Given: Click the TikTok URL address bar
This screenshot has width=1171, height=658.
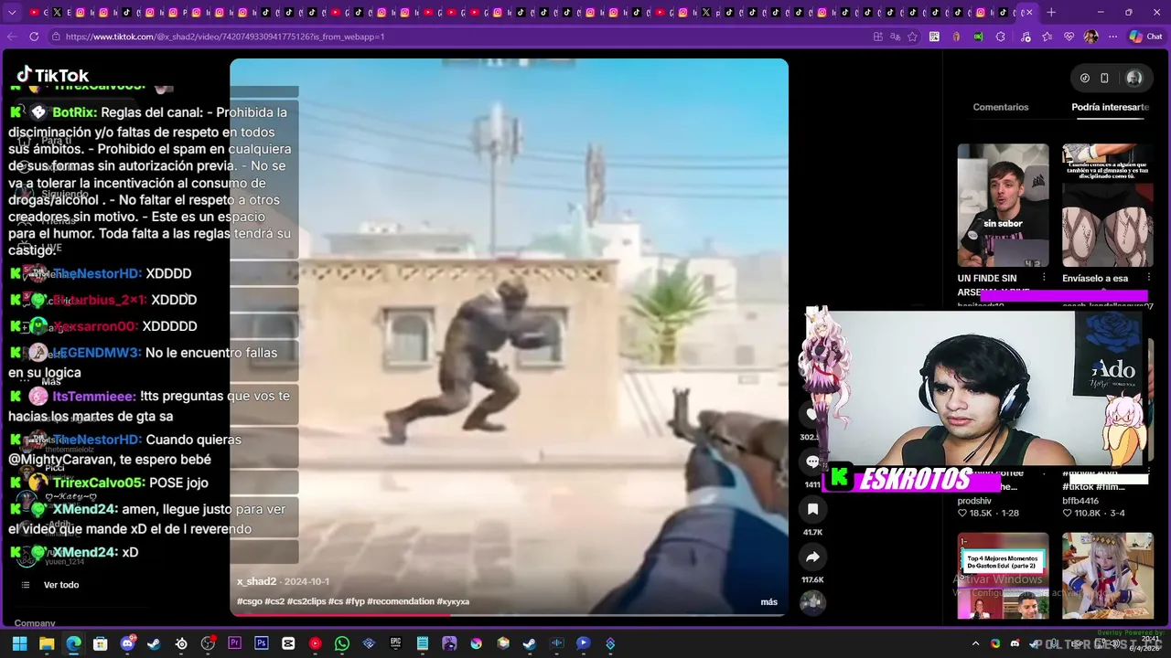Looking at the screenshot, I should point(457,37).
